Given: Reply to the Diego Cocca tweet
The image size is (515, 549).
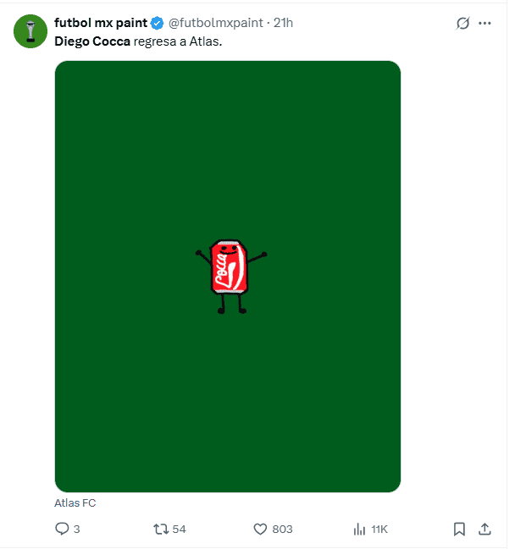Looking at the screenshot, I should 61,529.
